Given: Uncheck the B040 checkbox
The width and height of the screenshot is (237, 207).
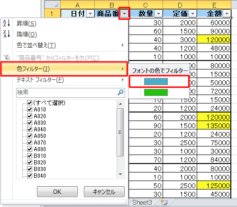Looking at the screenshot, I should (x=29, y=175).
